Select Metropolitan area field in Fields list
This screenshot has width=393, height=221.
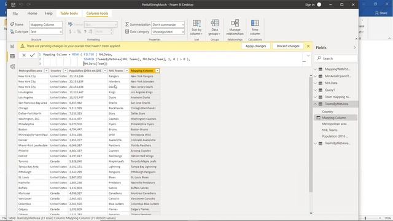[334, 124]
